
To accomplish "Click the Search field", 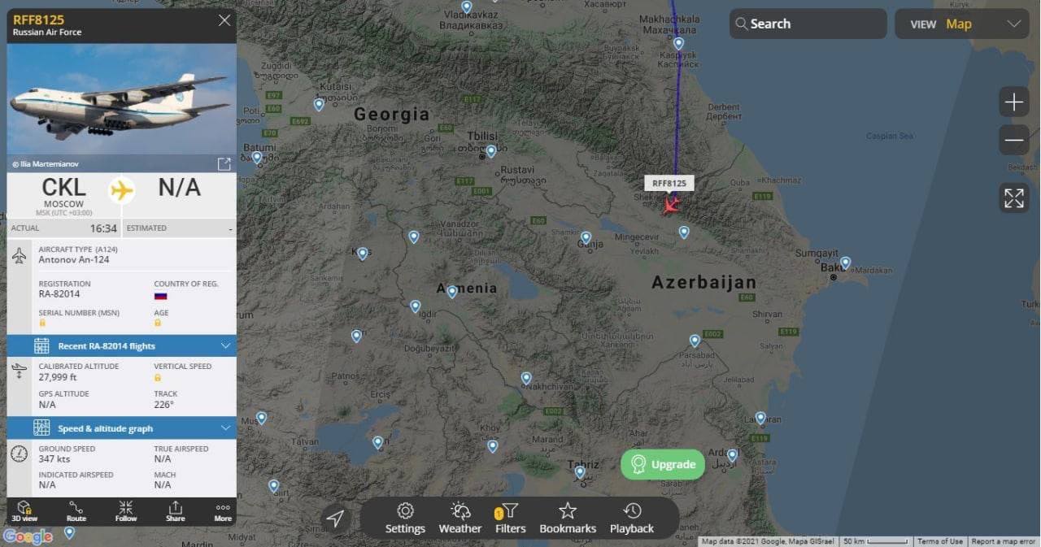I will click(808, 24).
